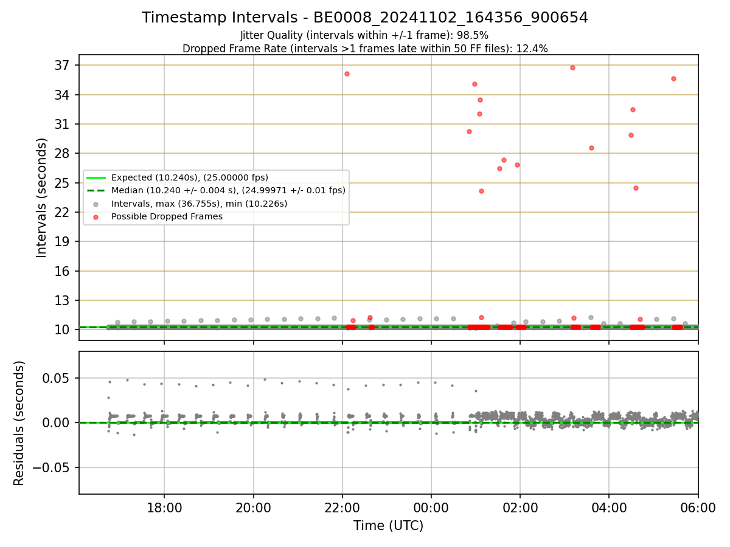Click the 'Expected (10.240s), (25.00000 fps)' legend label
Viewport: 730px width, 547px height.
(190, 177)
